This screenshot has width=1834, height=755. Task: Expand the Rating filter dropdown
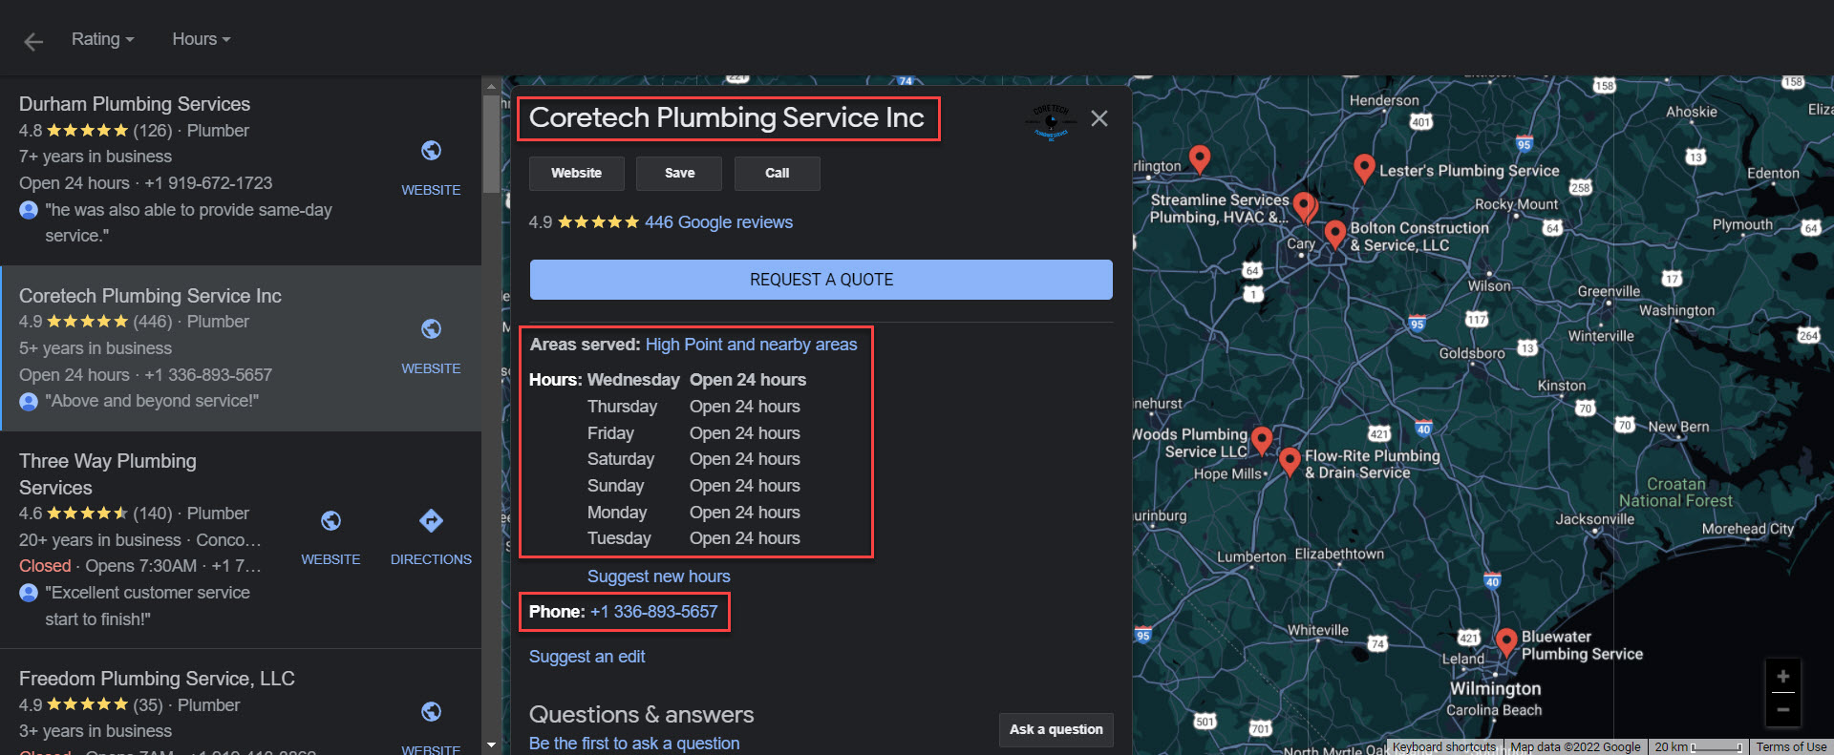pos(102,39)
